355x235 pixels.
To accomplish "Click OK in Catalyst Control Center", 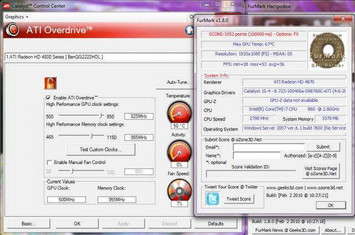I will click(x=77, y=224).
